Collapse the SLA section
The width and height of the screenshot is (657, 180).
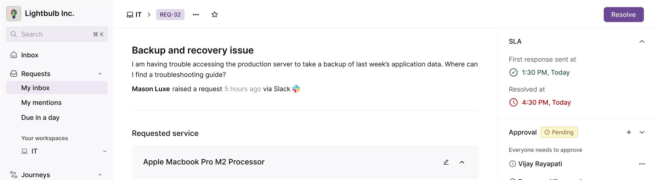(642, 42)
